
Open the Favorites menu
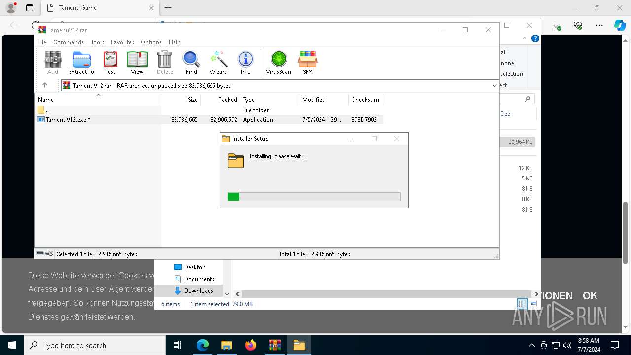(122, 42)
